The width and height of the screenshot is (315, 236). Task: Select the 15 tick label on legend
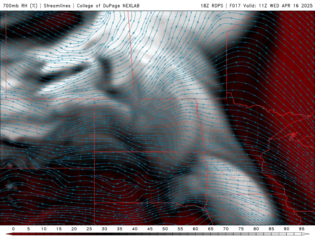pos(59,229)
